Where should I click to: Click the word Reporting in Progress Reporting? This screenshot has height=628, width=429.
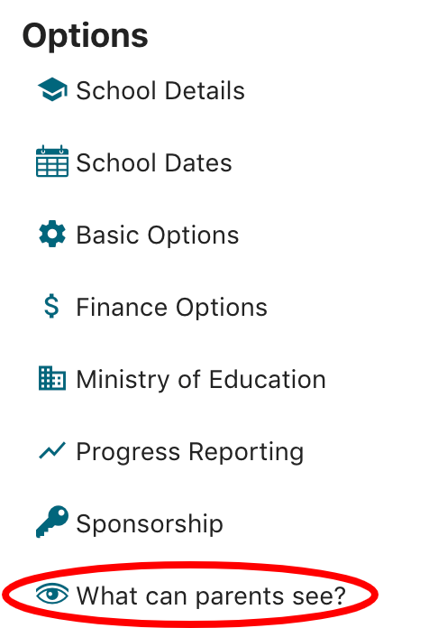pyautogui.click(x=246, y=453)
